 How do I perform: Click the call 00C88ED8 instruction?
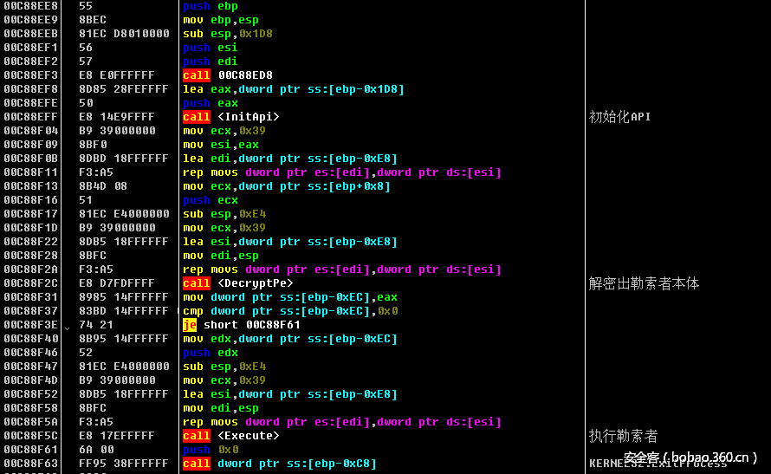(227, 75)
